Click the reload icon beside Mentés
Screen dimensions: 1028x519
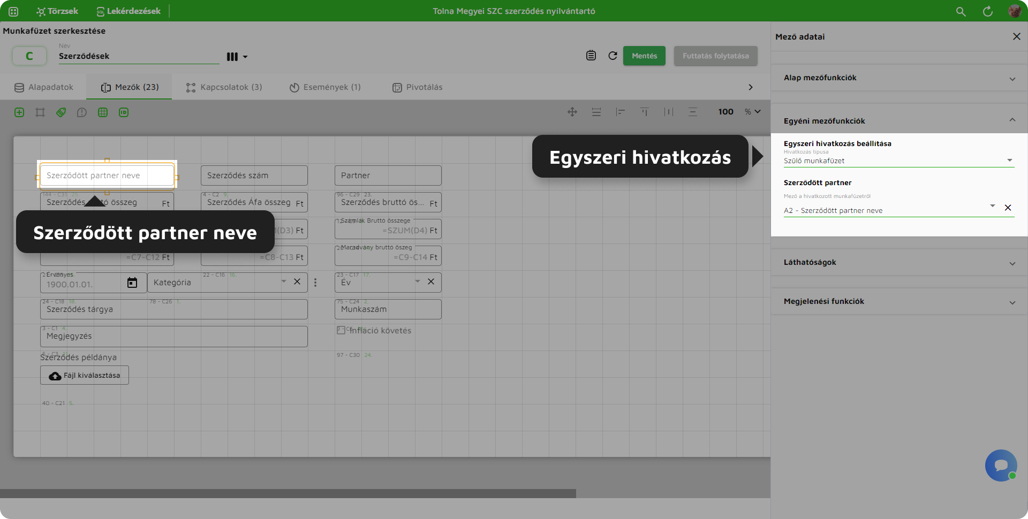[613, 56]
